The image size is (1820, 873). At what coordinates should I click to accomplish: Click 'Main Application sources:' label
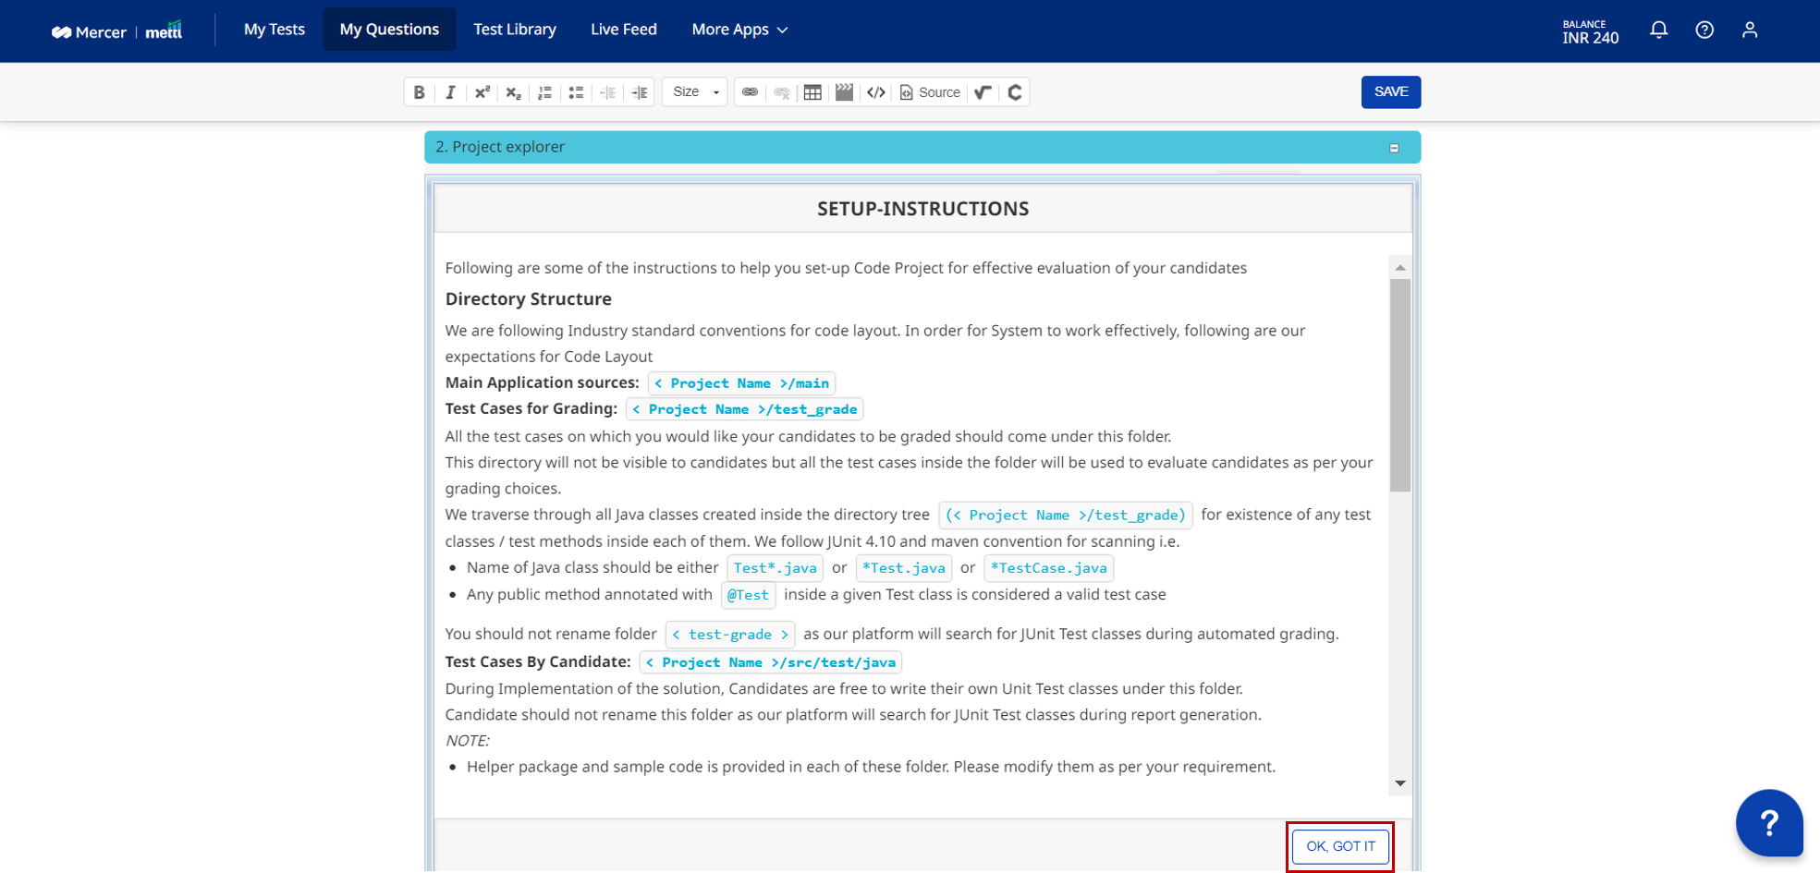[543, 382]
